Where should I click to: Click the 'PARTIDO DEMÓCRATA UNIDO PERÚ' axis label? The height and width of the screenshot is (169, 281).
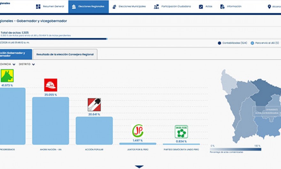tap(181, 150)
